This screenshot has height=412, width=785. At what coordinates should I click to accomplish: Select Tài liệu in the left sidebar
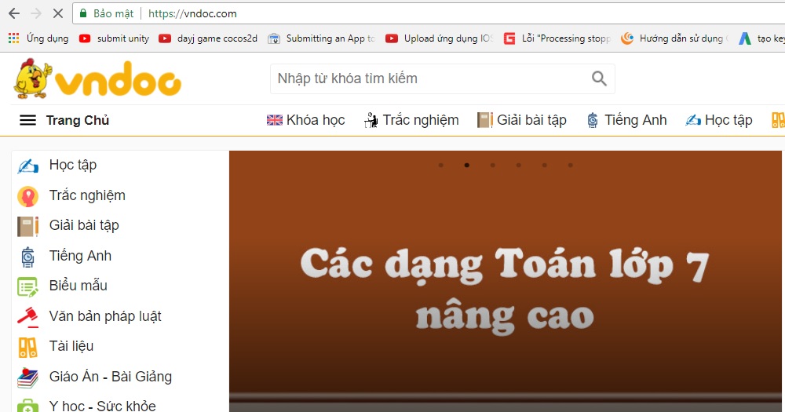point(71,346)
